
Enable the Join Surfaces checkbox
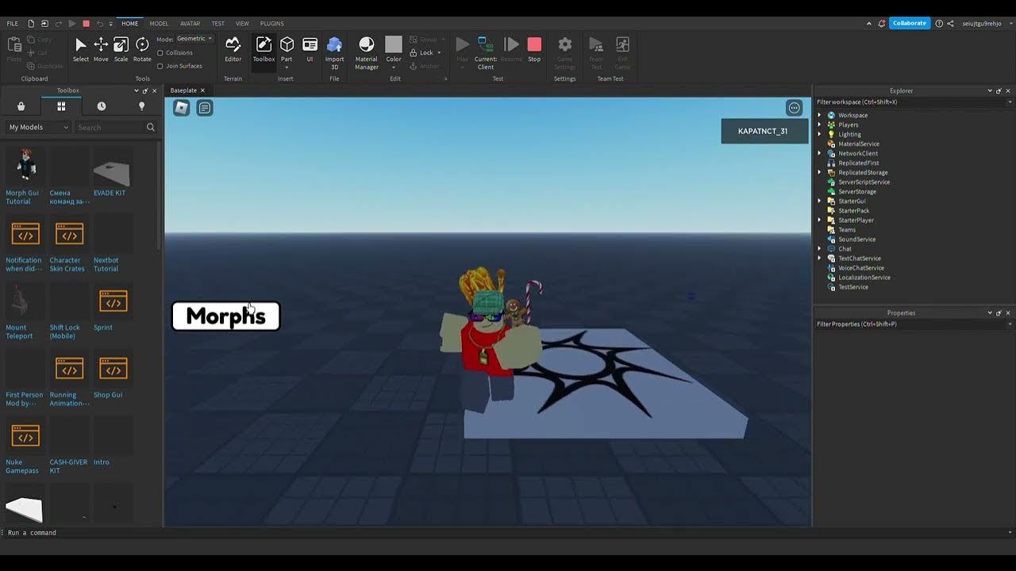coord(160,67)
